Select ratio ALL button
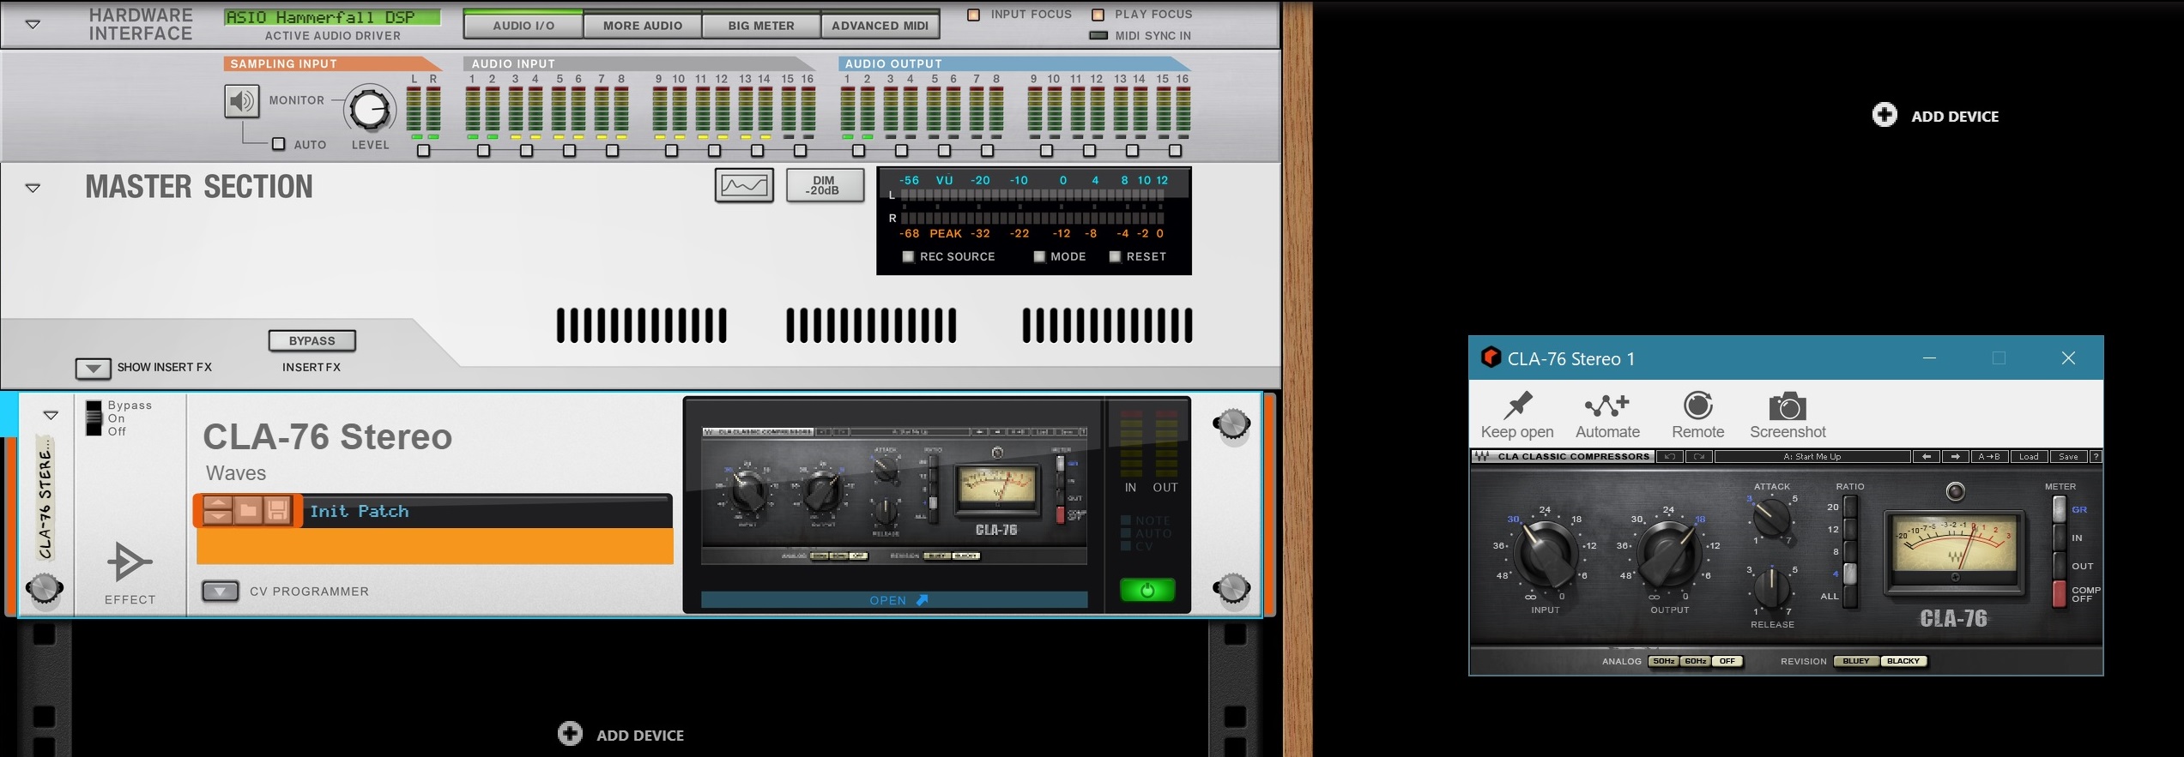2184x757 pixels. point(1850,596)
